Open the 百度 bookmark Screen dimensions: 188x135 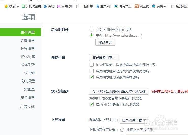click(x=49, y=6)
